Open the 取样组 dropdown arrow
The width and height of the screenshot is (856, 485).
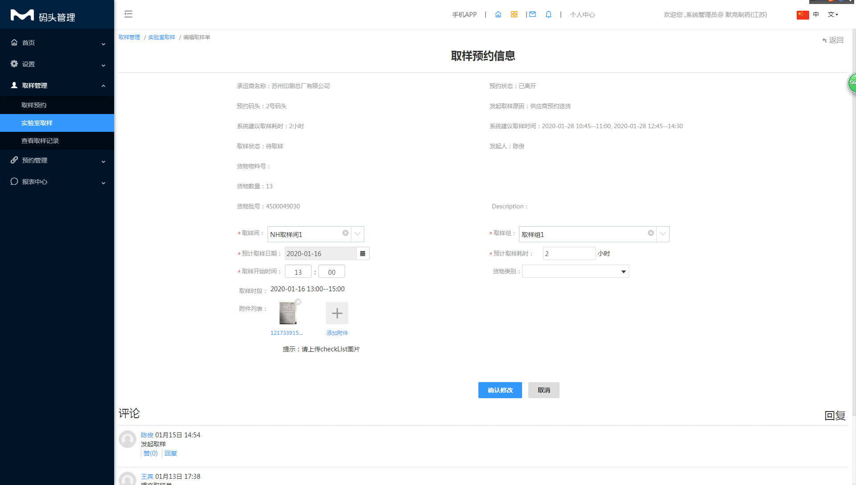[x=663, y=234]
